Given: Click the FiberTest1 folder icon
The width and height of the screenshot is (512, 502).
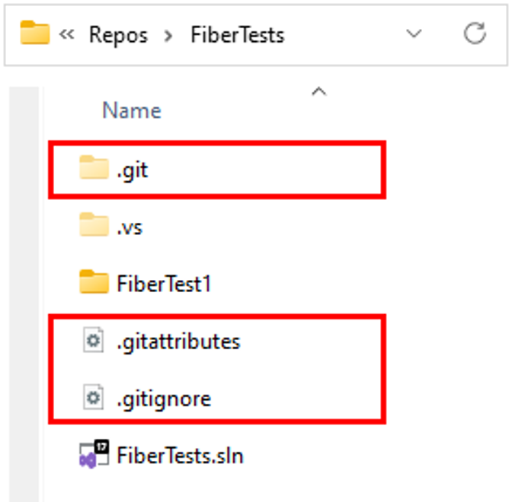Looking at the screenshot, I should click(x=94, y=281).
